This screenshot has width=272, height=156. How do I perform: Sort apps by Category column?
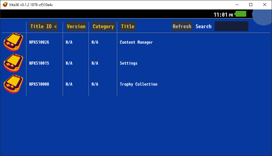pos(103,26)
